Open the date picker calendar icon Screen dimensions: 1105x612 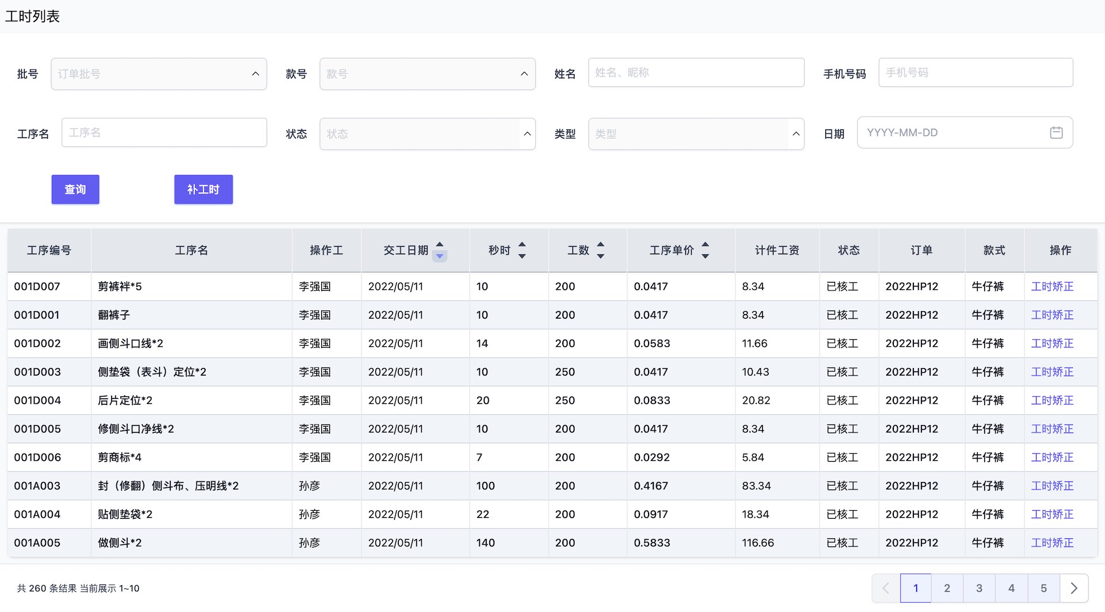tap(1056, 132)
